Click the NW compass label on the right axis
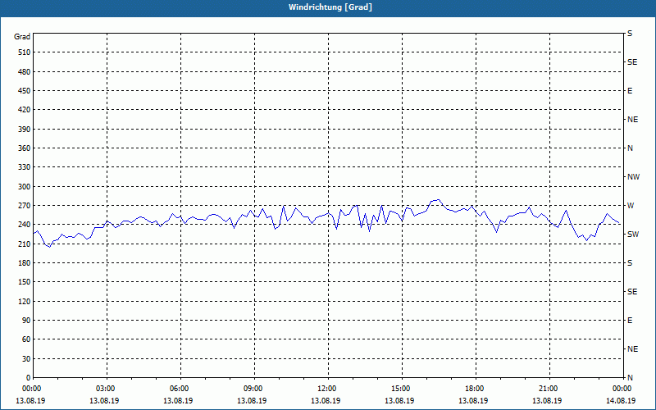Viewport: 656px width, 410px height. (633, 177)
